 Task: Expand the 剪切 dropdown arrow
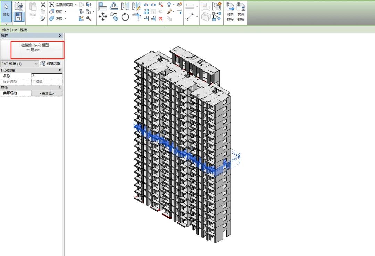(65, 11)
